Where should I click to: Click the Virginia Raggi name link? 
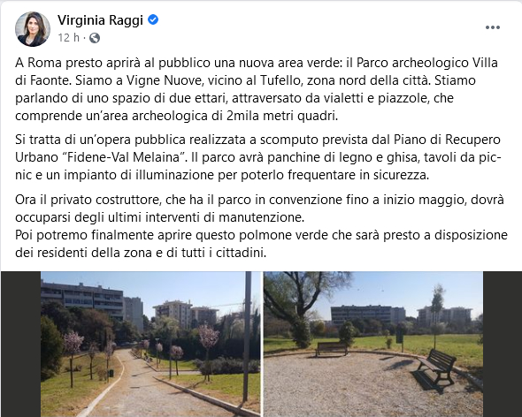[100, 20]
